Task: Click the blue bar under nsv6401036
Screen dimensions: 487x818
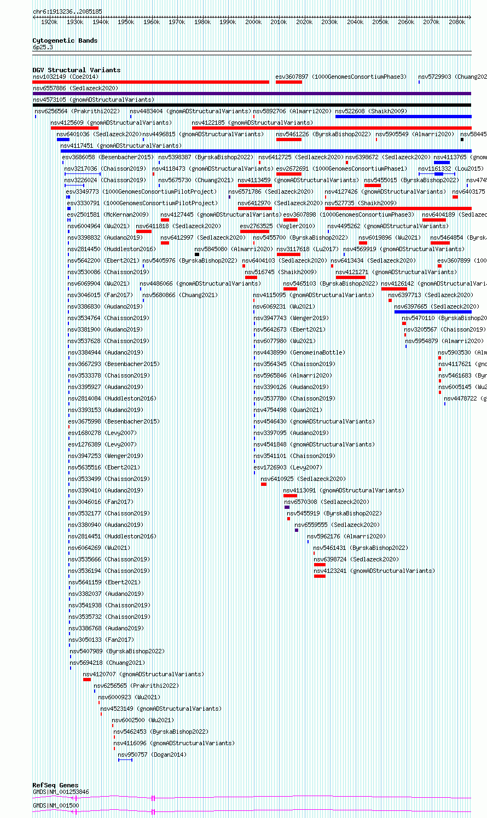Action: [x=63, y=140]
